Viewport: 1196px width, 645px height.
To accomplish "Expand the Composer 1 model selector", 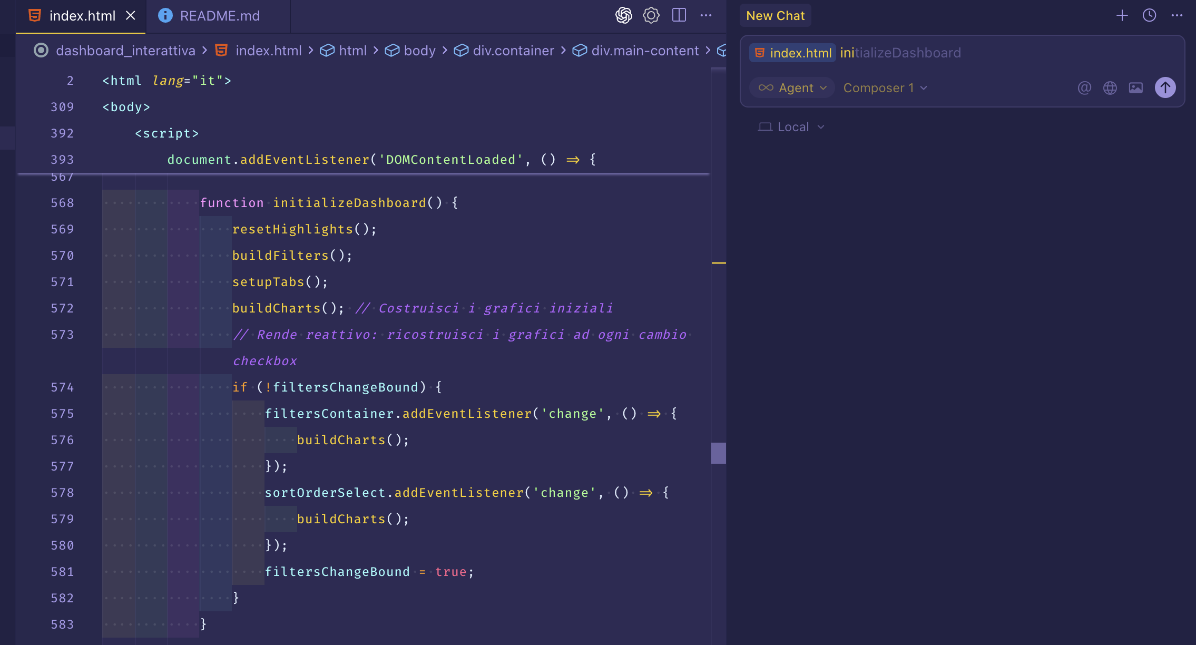I will coord(885,87).
